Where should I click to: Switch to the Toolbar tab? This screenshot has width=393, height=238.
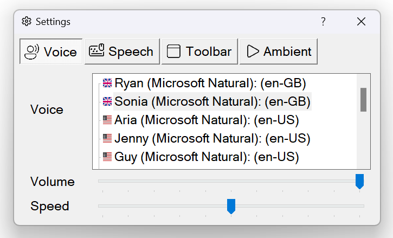pyautogui.click(x=199, y=52)
